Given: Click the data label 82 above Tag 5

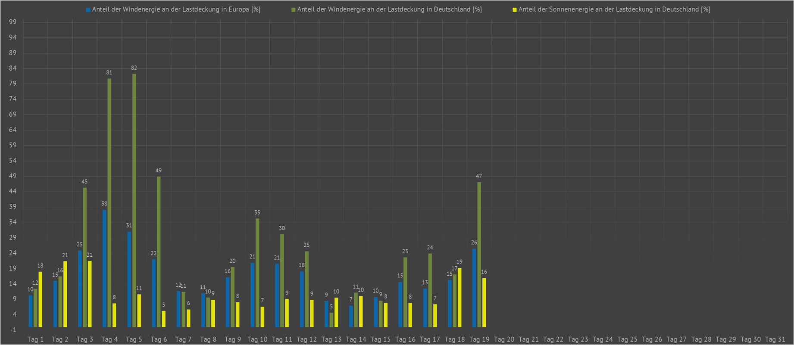Looking at the screenshot, I should coord(134,68).
